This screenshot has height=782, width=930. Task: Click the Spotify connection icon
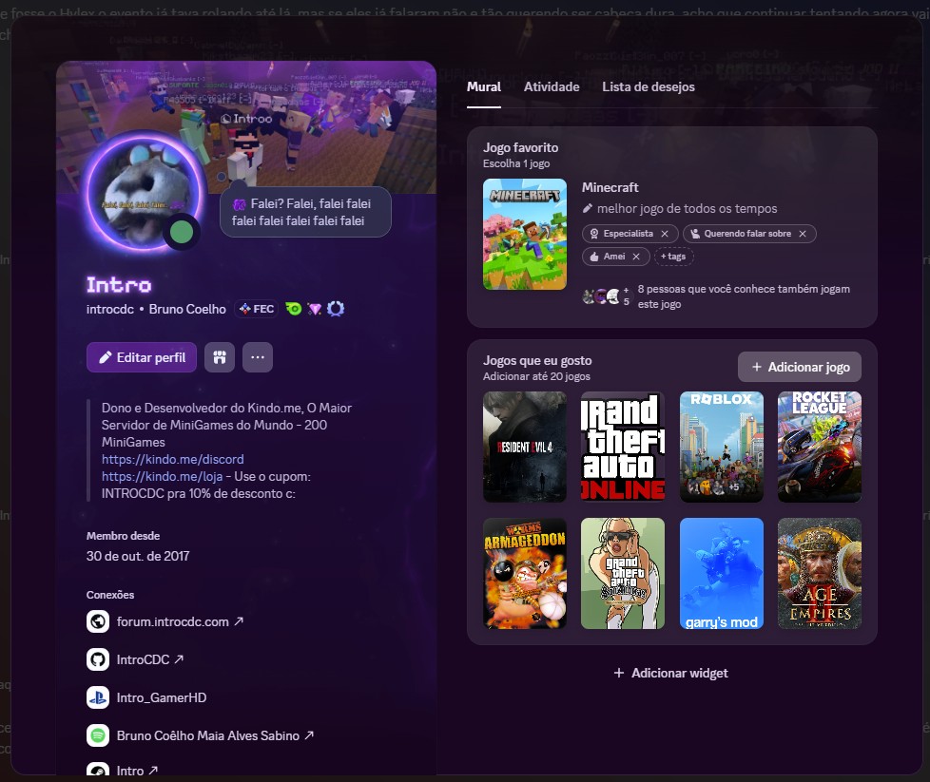point(97,735)
